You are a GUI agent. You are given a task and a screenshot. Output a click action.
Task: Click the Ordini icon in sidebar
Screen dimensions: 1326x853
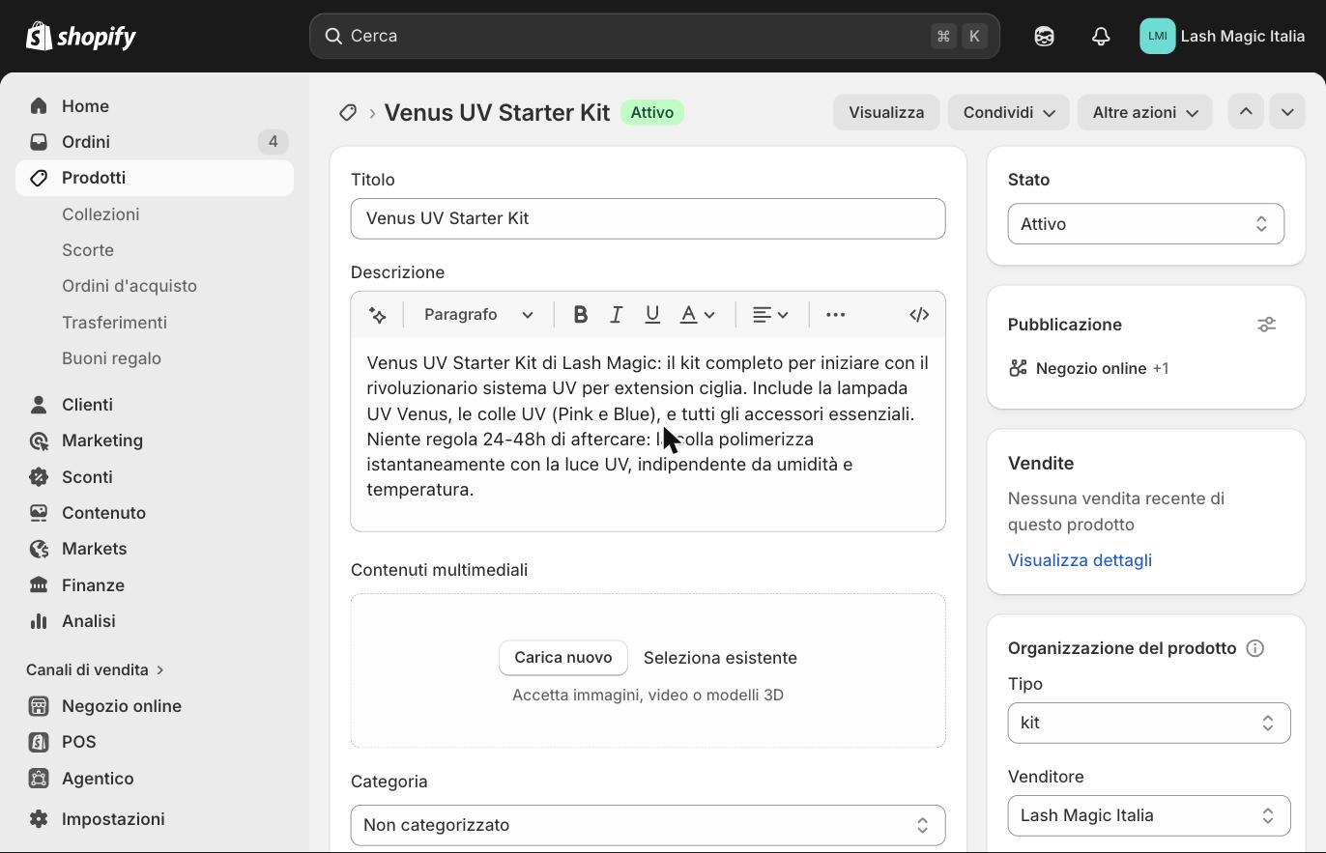click(39, 142)
